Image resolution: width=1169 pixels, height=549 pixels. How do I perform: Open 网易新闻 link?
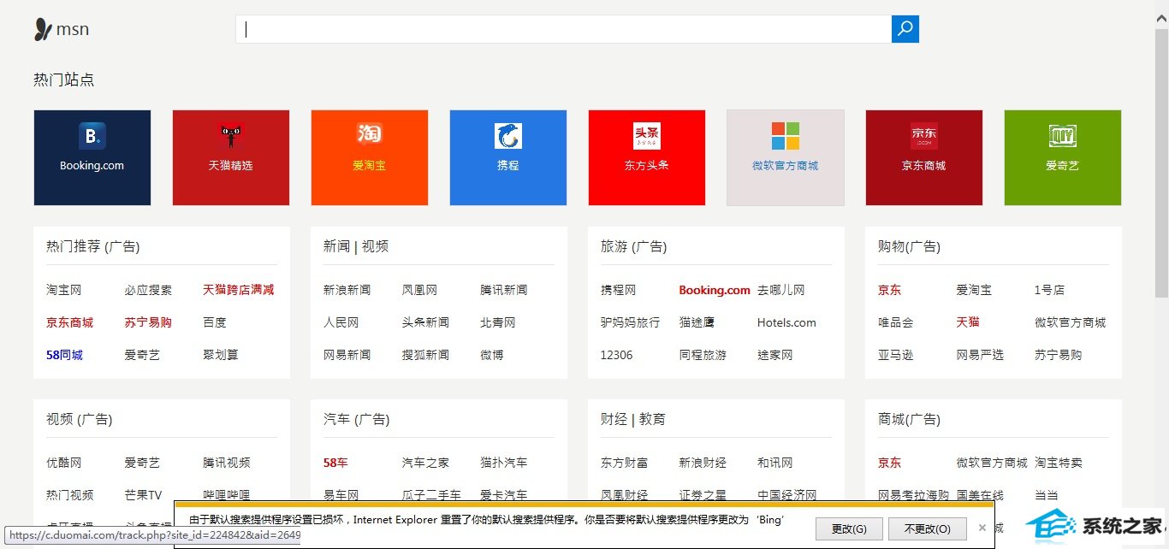click(347, 355)
